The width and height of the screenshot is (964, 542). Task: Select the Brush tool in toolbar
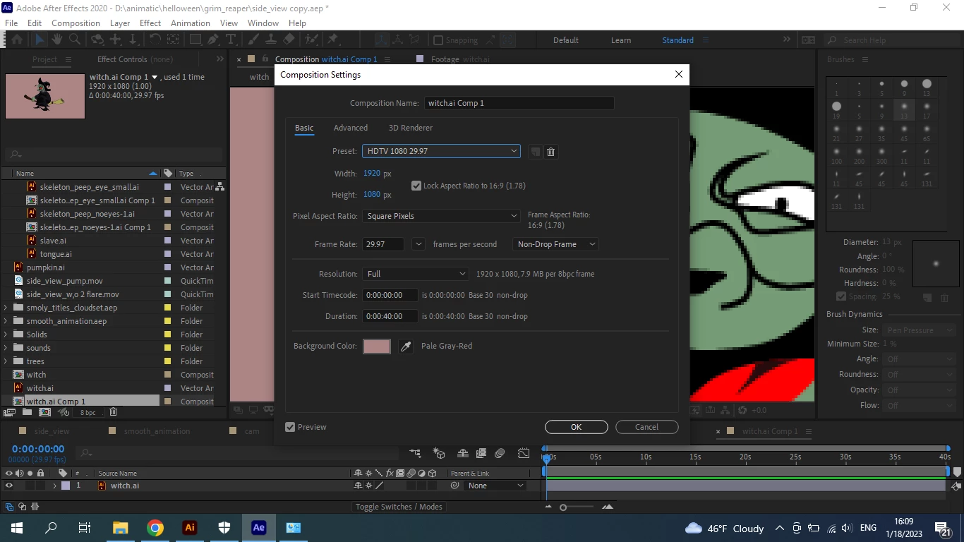coord(253,40)
